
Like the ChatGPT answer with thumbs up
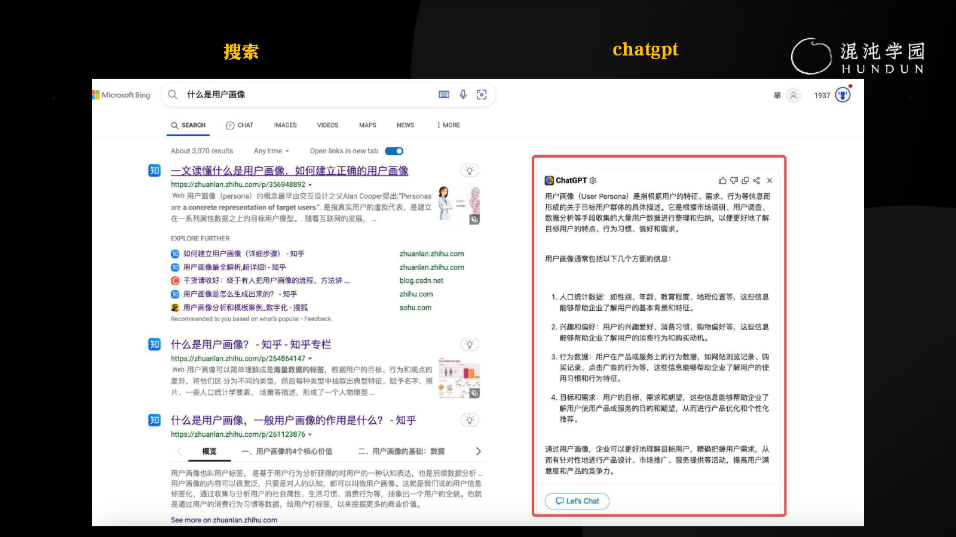tap(722, 180)
